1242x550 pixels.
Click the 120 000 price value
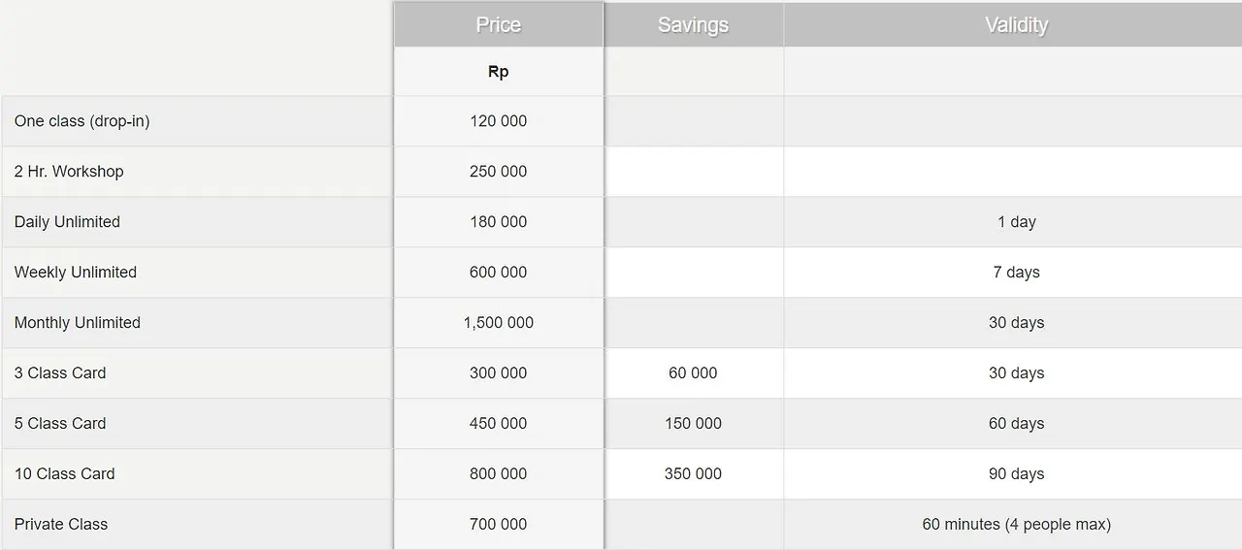click(x=498, y=121)
